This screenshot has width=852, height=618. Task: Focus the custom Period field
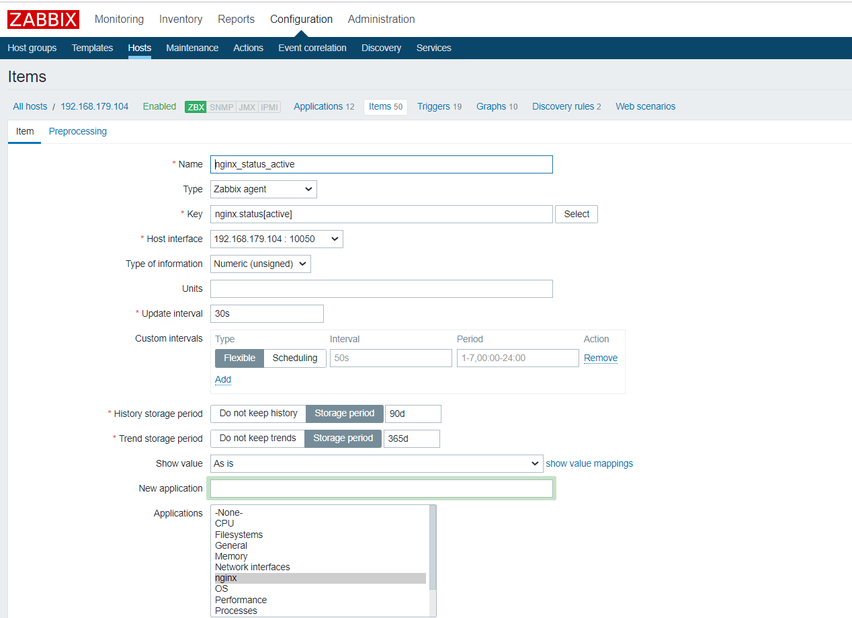coord(518,358)
